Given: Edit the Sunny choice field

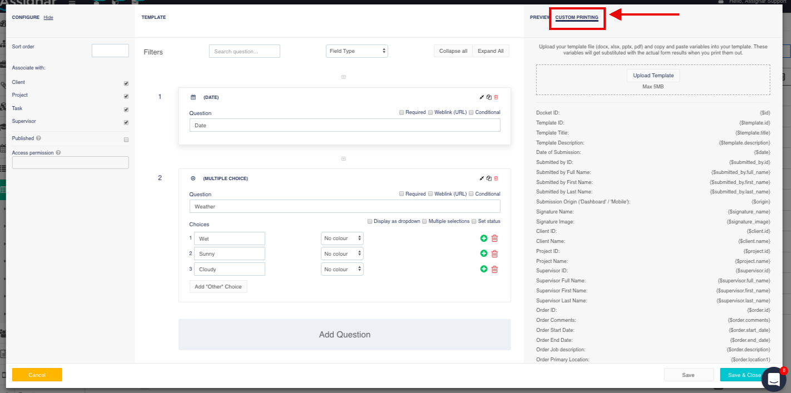Looking at the screenshot, I should pos(230,253).
